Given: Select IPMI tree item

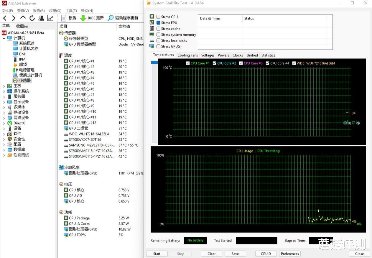Looking at the screenshot, I should pyautogui.click(x=23, y=59).
